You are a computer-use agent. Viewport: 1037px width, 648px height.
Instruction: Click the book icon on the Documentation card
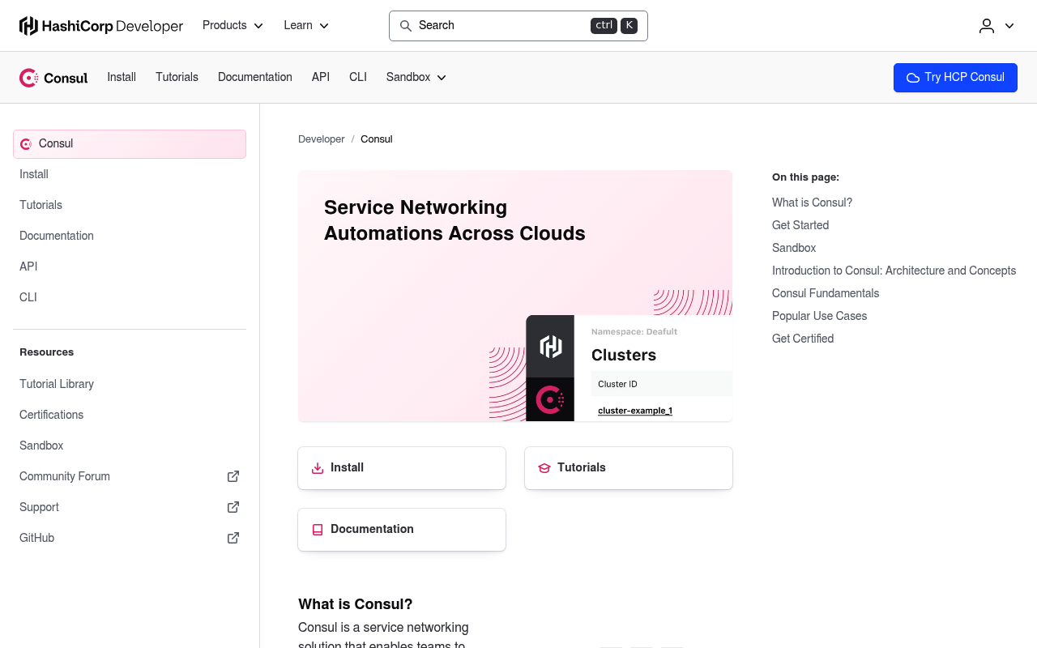[x=318, y=530]
